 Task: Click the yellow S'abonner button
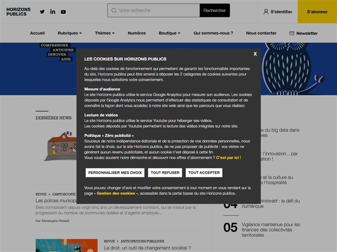317,12
